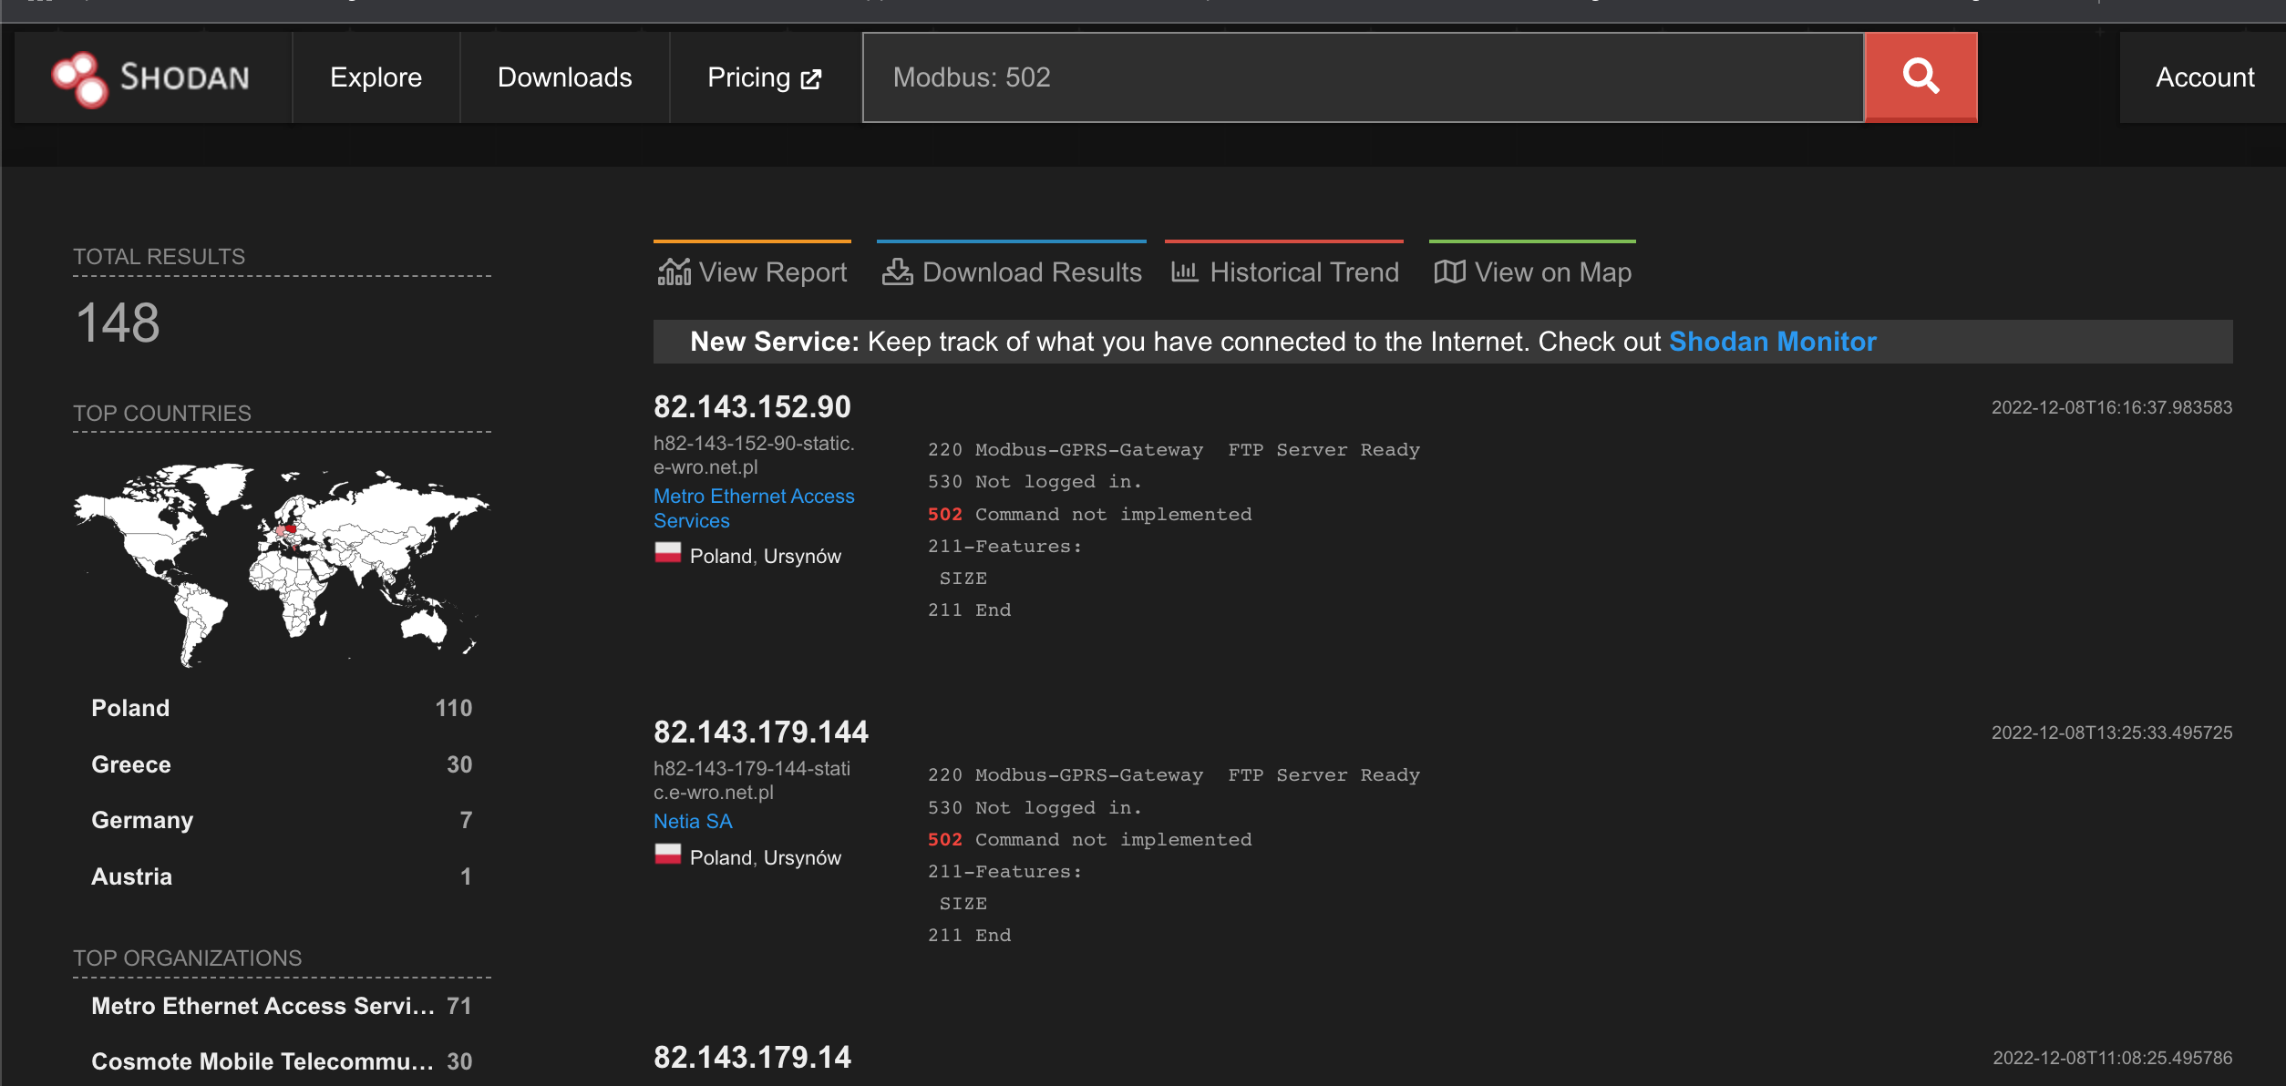Click Poland flag under 82.143.179.144
The image size is (2286, 1086).
667,855
